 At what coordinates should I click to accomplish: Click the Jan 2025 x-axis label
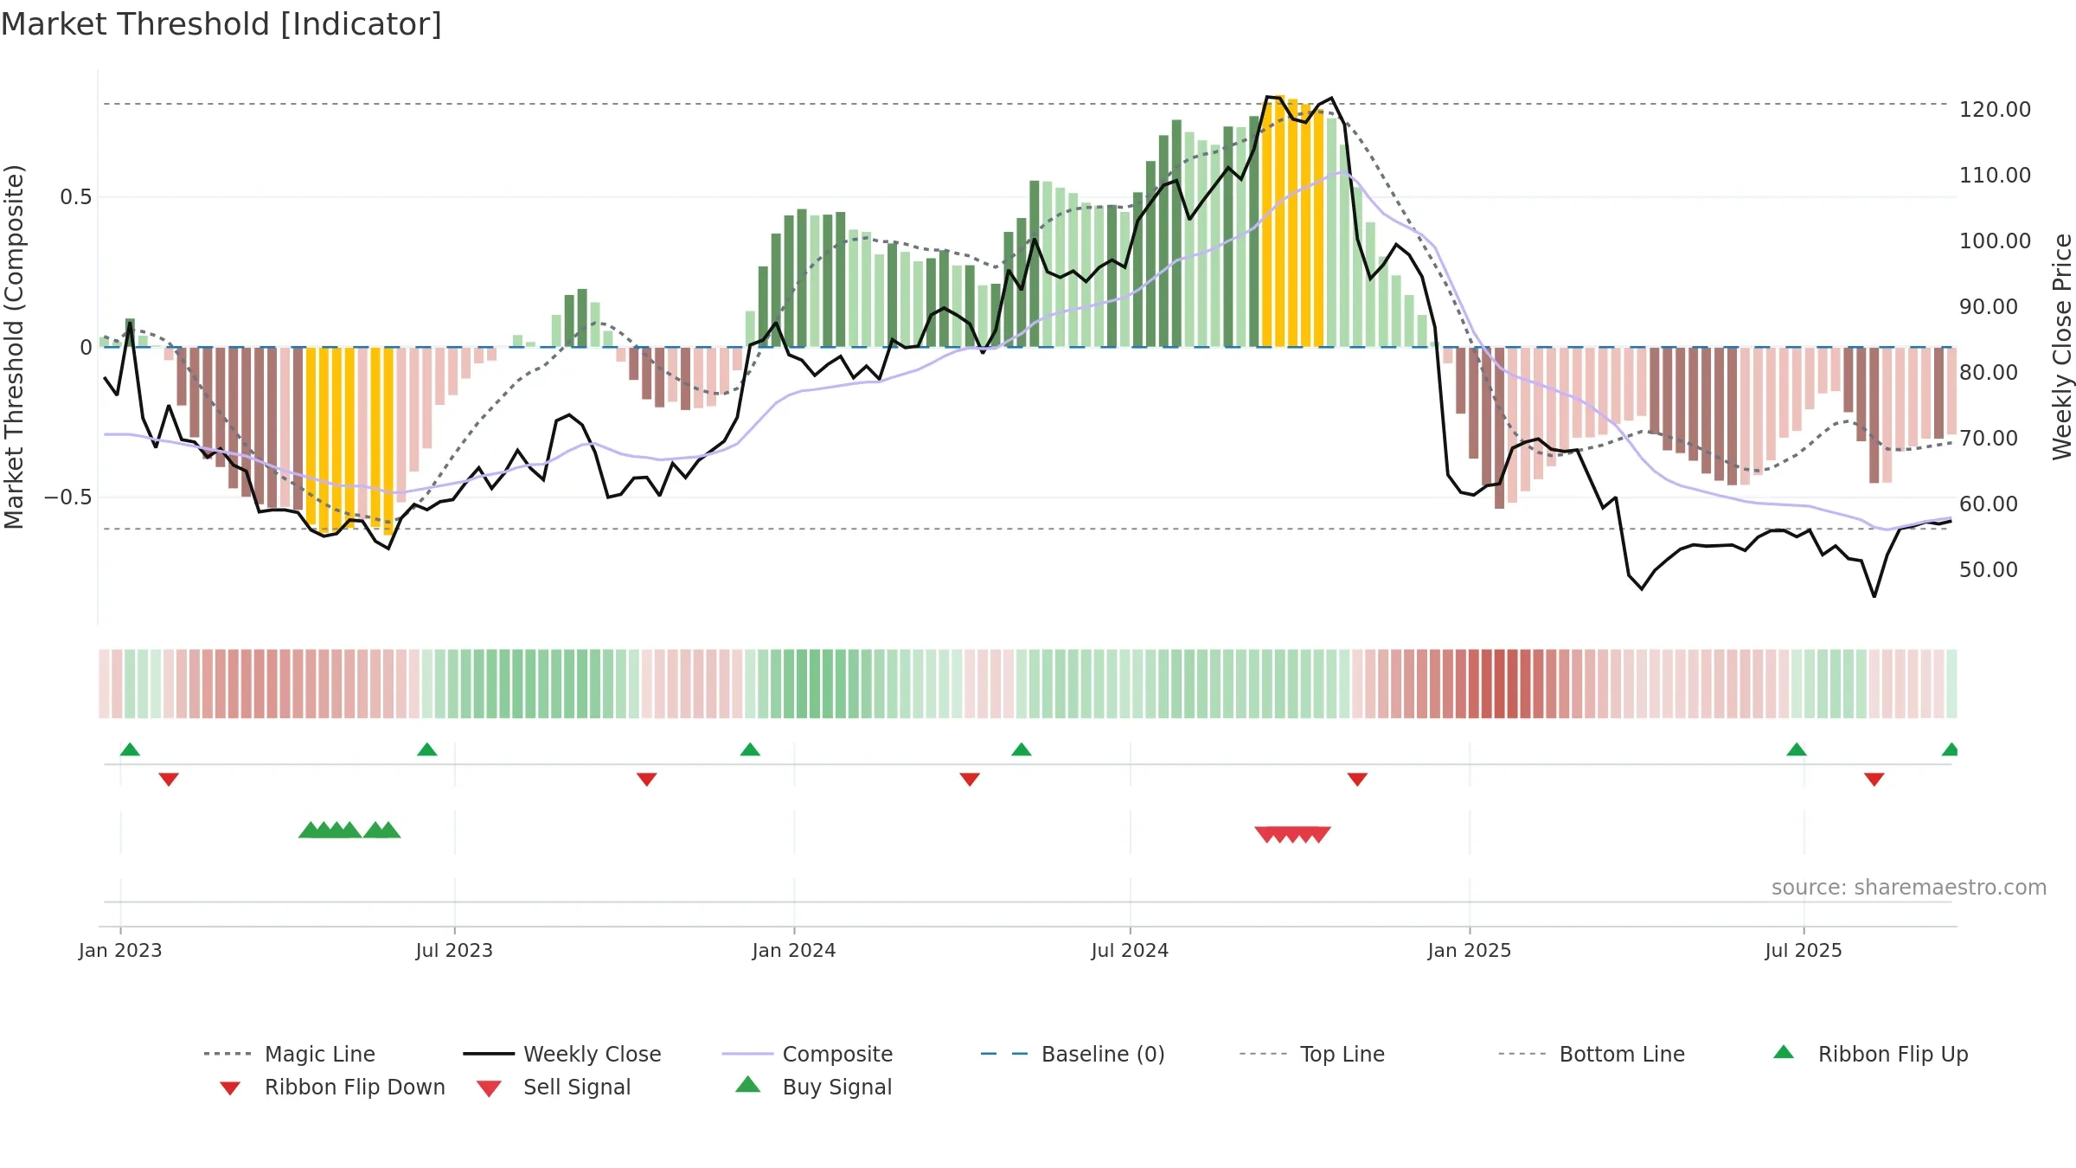click(1470, 951)
